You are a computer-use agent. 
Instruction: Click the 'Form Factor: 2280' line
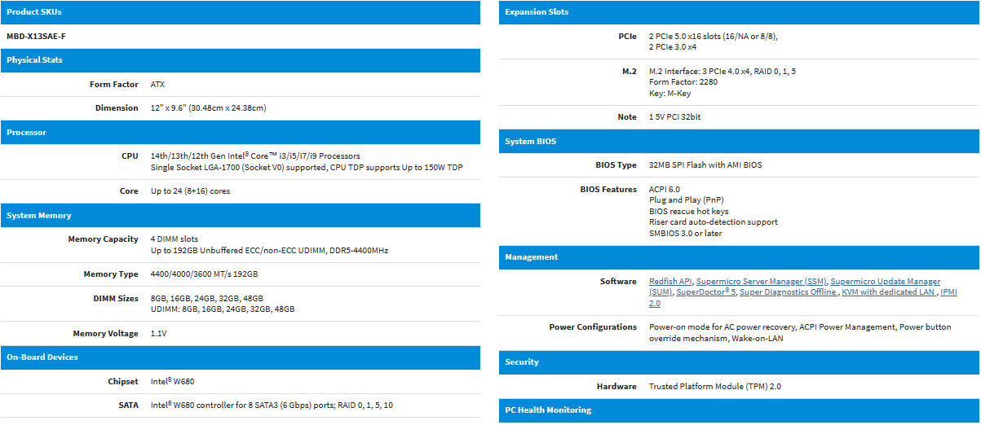683,82
